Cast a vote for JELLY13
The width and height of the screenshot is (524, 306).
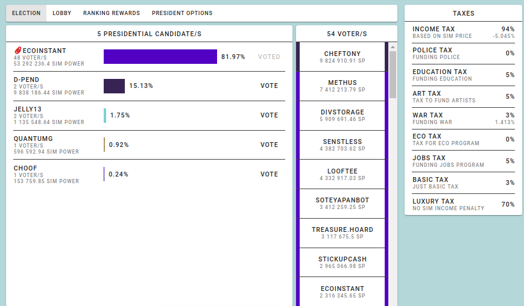pos(269,115)
